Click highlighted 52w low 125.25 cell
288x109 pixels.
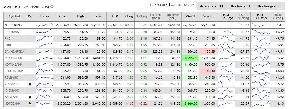(x=208, y=52)
